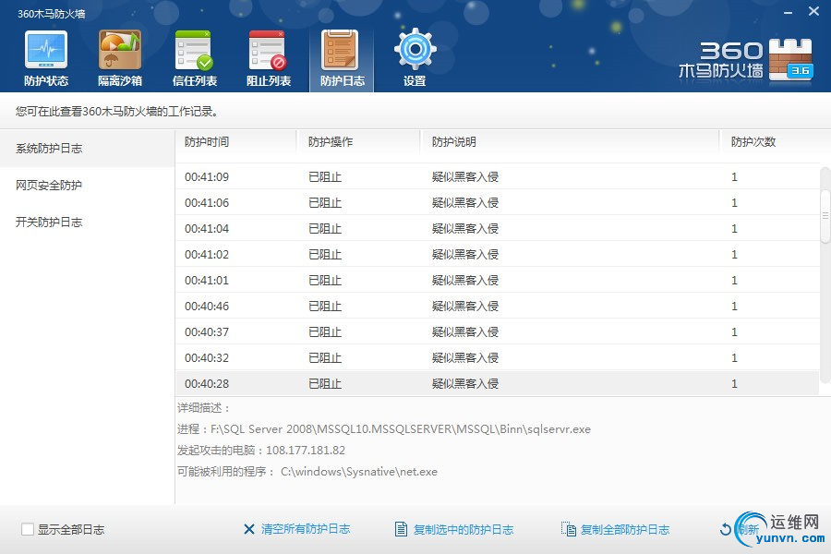The width and height of the screenshot is (831, 554).
Task: Click the net.exe exploited program path line
Action: [x=307, y=471]
